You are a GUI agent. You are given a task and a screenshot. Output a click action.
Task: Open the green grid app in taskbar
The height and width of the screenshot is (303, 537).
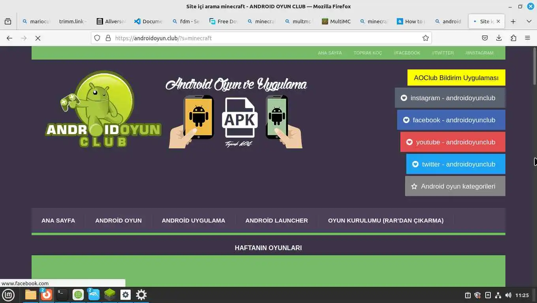tap(78, 295)
